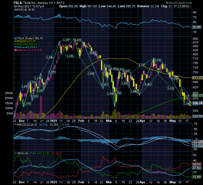Click the 1.346 retrace ratio label

(187, 104)
